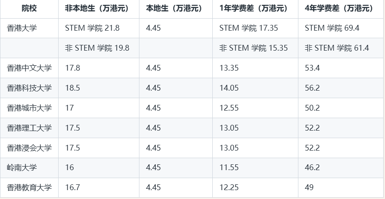Image resolution: width=385 pixels, height=199 pixels.
Task: Click the 46.2 four-year difference cell
Action: [313, 168]
